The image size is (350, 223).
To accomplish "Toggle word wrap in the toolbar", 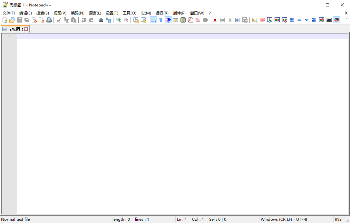I will [153, 20].
